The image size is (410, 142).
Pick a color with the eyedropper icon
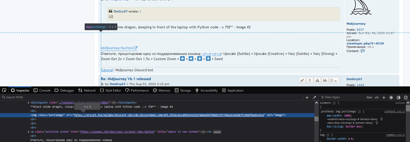point(314,97)
